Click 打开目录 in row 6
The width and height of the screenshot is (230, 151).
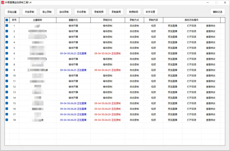coord(192,53)
